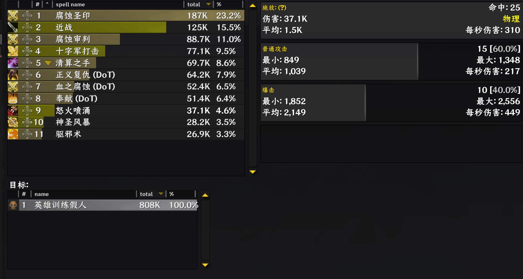Select the 怒火喷涌 spell icon

click(13, 110)
